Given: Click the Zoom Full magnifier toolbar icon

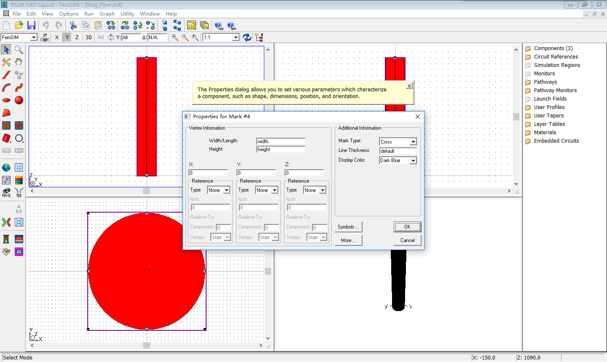Looking at the screenshot, I should point(195,37).
